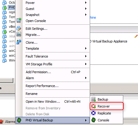138x125 pixels.
Task: Click the VM icon next to Octo item
Action: pyautogui.click(x=5, y=3)
